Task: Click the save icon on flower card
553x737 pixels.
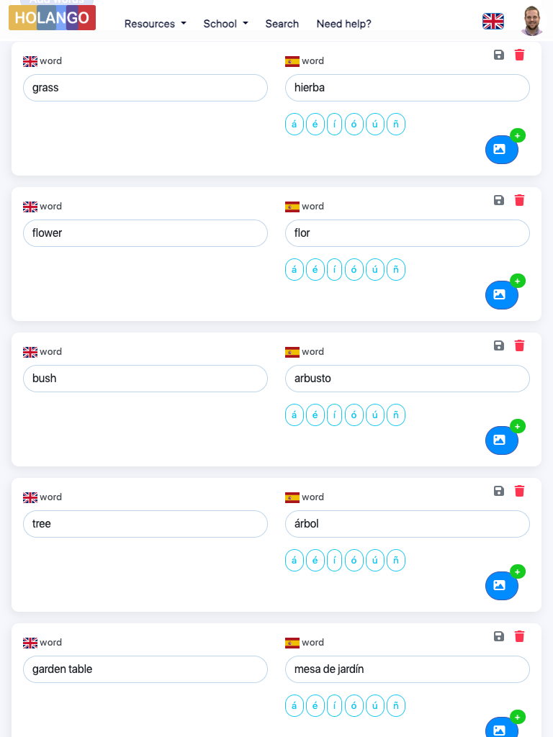Action: 499,200
